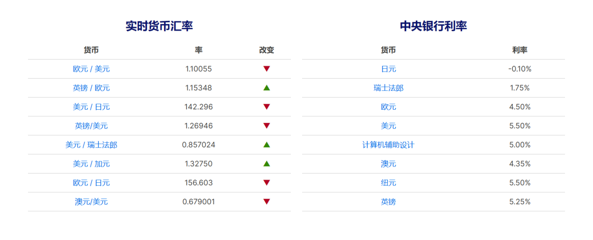Select the 瑞士法郎 interest rate link
593x240 pixels.
(x=388, y=88)
